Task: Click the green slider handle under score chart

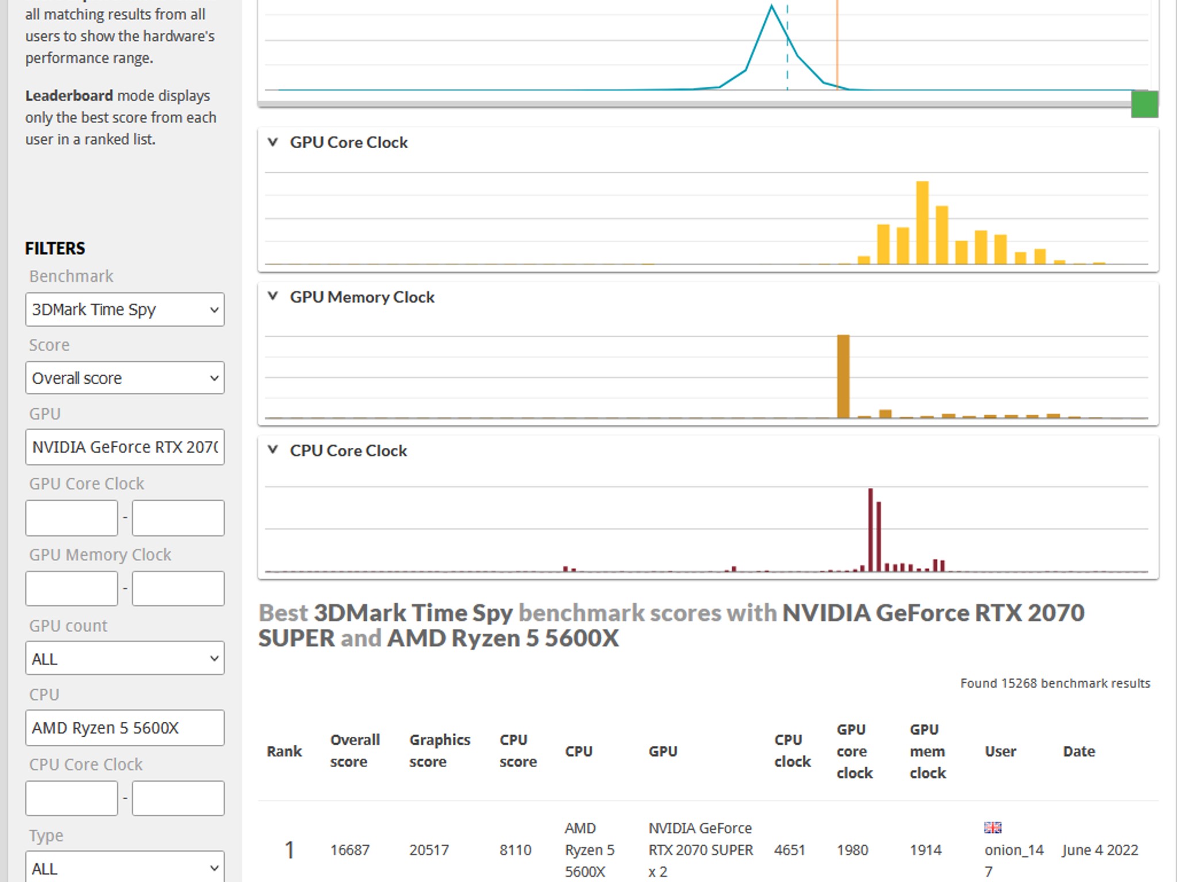Action: tap(1144, 104)
